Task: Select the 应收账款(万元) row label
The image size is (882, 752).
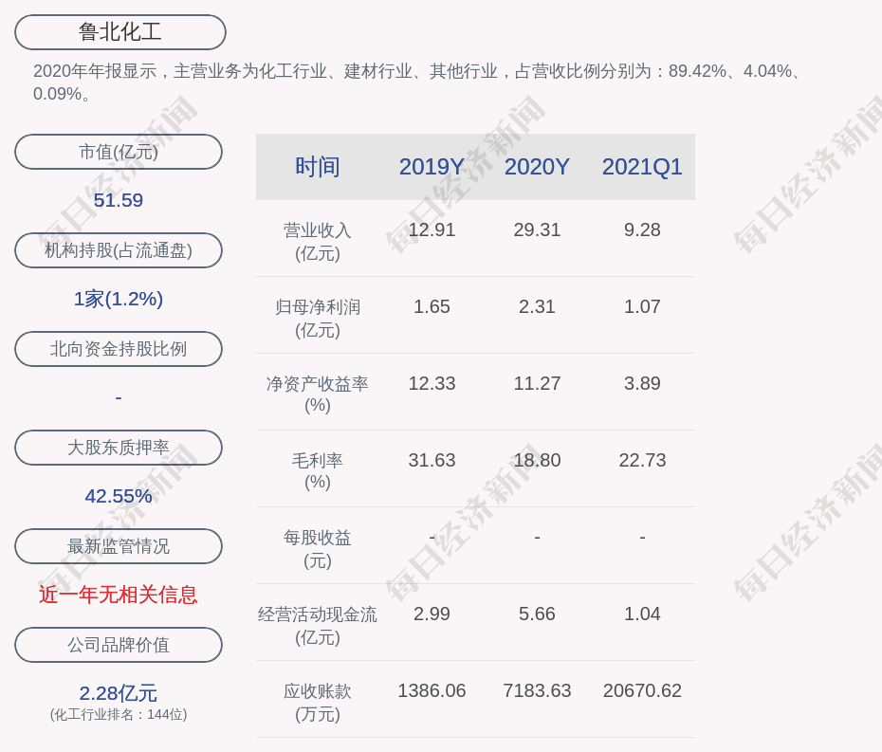Action: [x=318, y=703]
